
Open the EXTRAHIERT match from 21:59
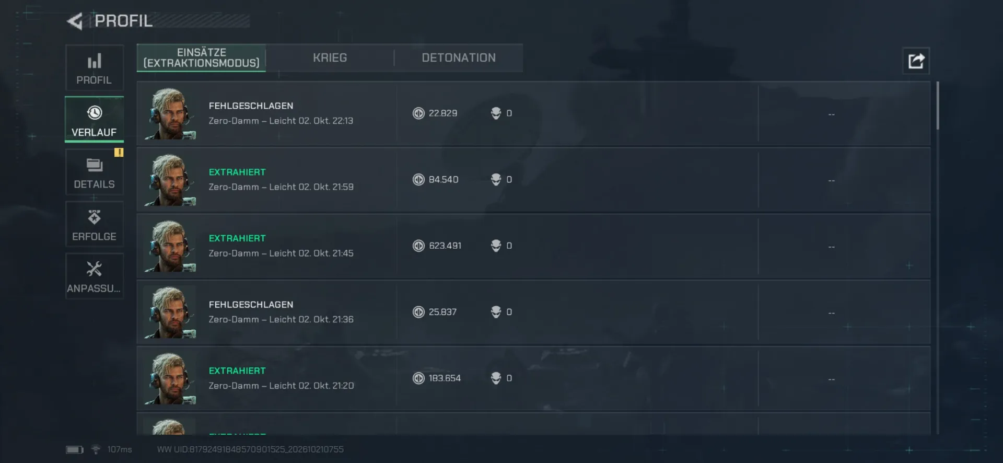click(533, 180)
